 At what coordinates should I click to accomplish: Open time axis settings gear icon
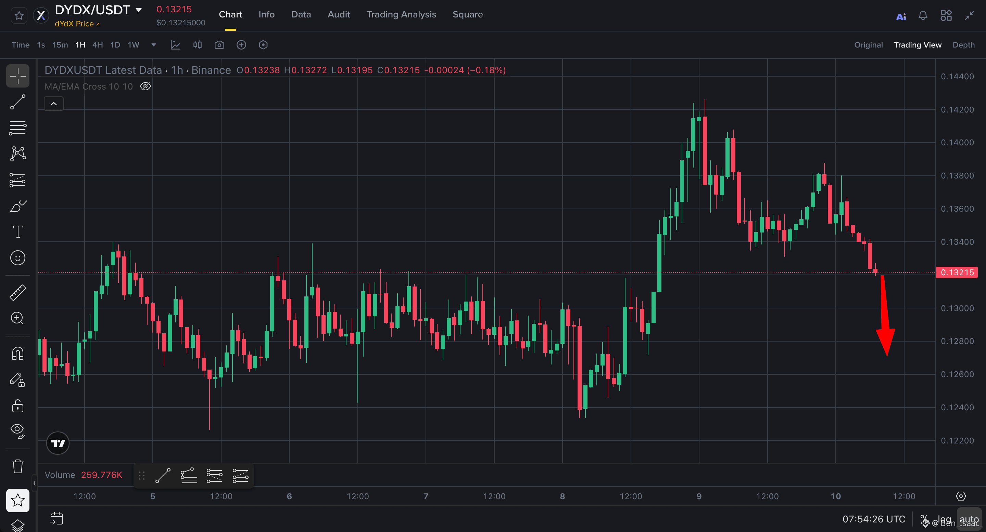pyautogui.click(x=961, y=496)
